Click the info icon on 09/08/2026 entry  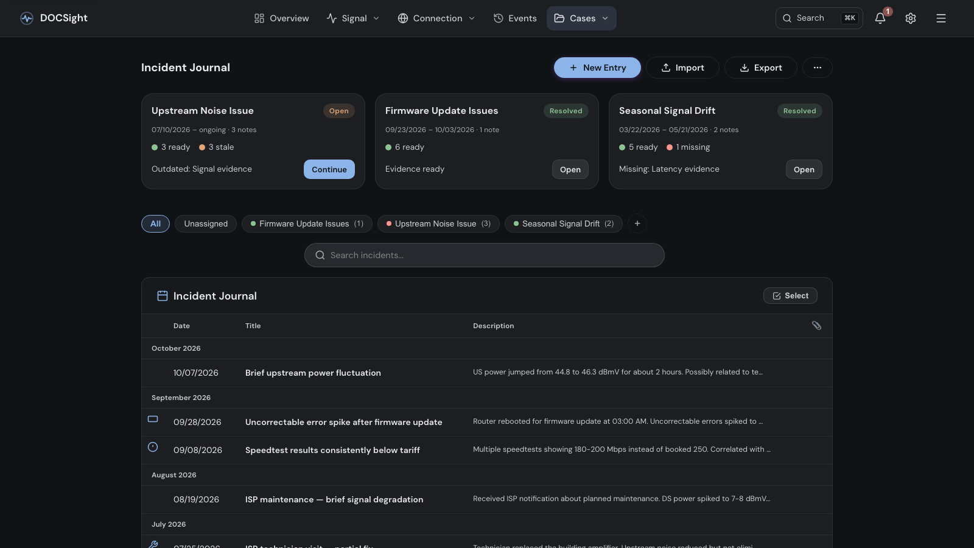coord(153,447)
